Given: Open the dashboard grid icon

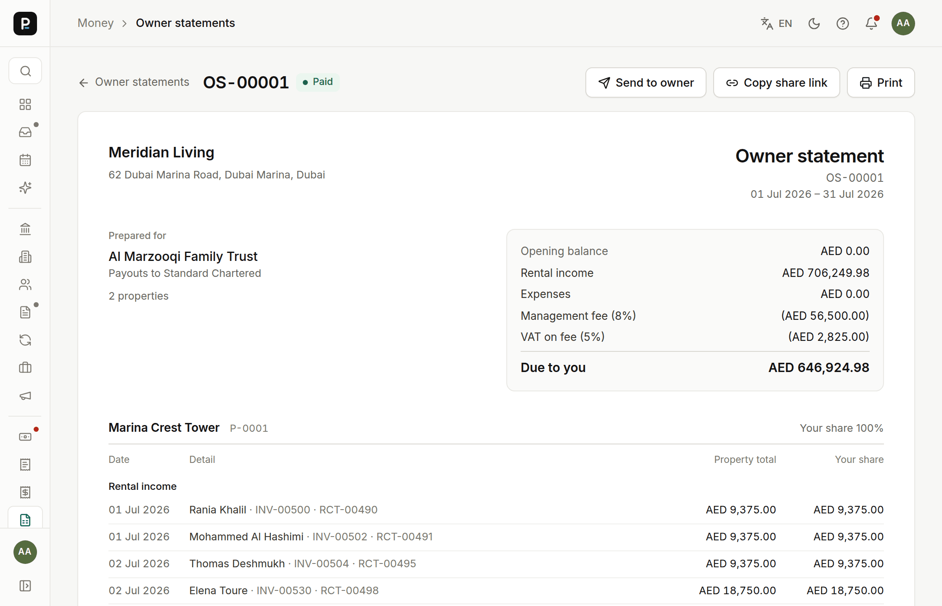Looking at the screenshot, I should (25, 104).
